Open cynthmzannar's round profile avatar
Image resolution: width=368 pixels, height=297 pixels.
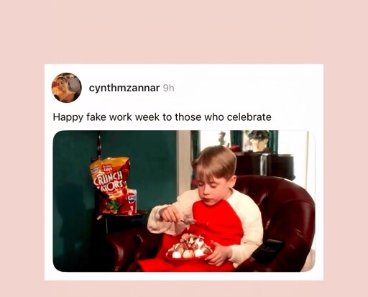point(67,88)
